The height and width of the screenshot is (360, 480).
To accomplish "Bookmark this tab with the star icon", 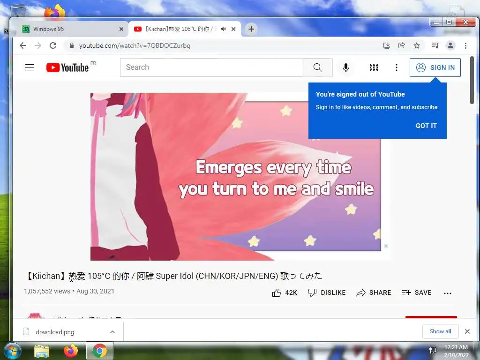I will pos(417,45).
